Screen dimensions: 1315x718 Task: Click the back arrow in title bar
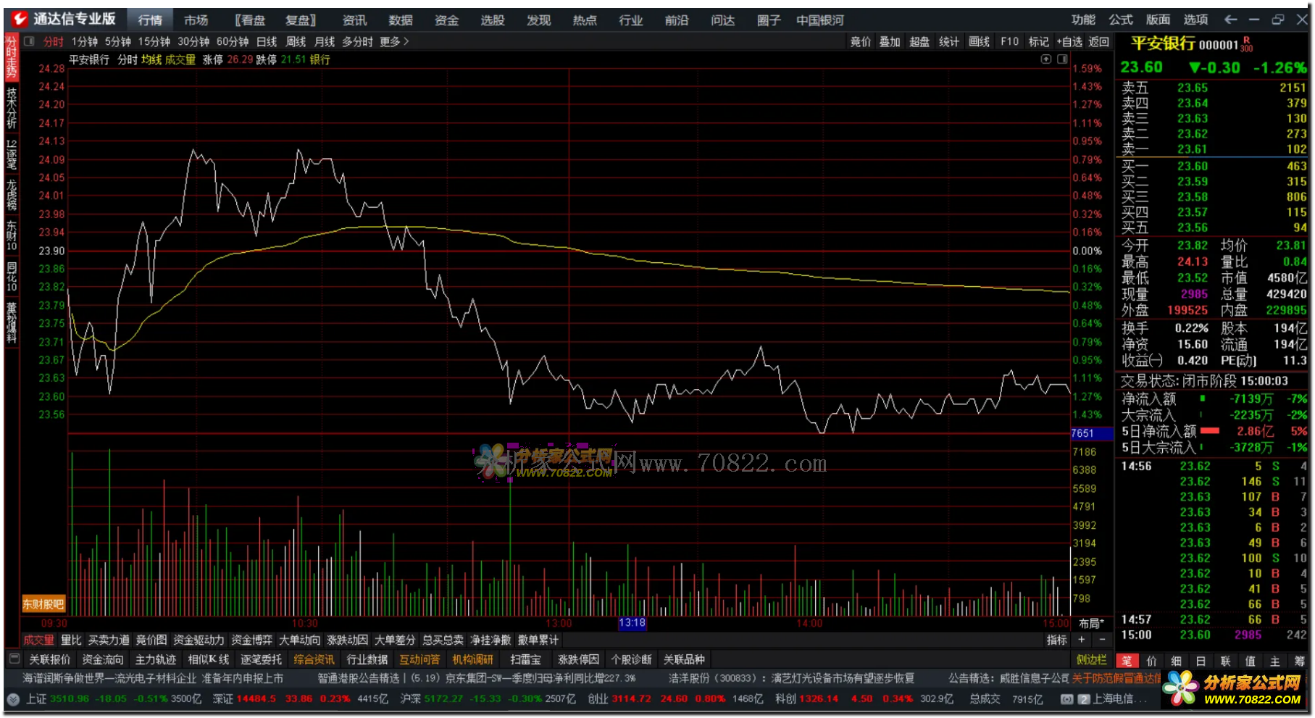click(1230, 20)
